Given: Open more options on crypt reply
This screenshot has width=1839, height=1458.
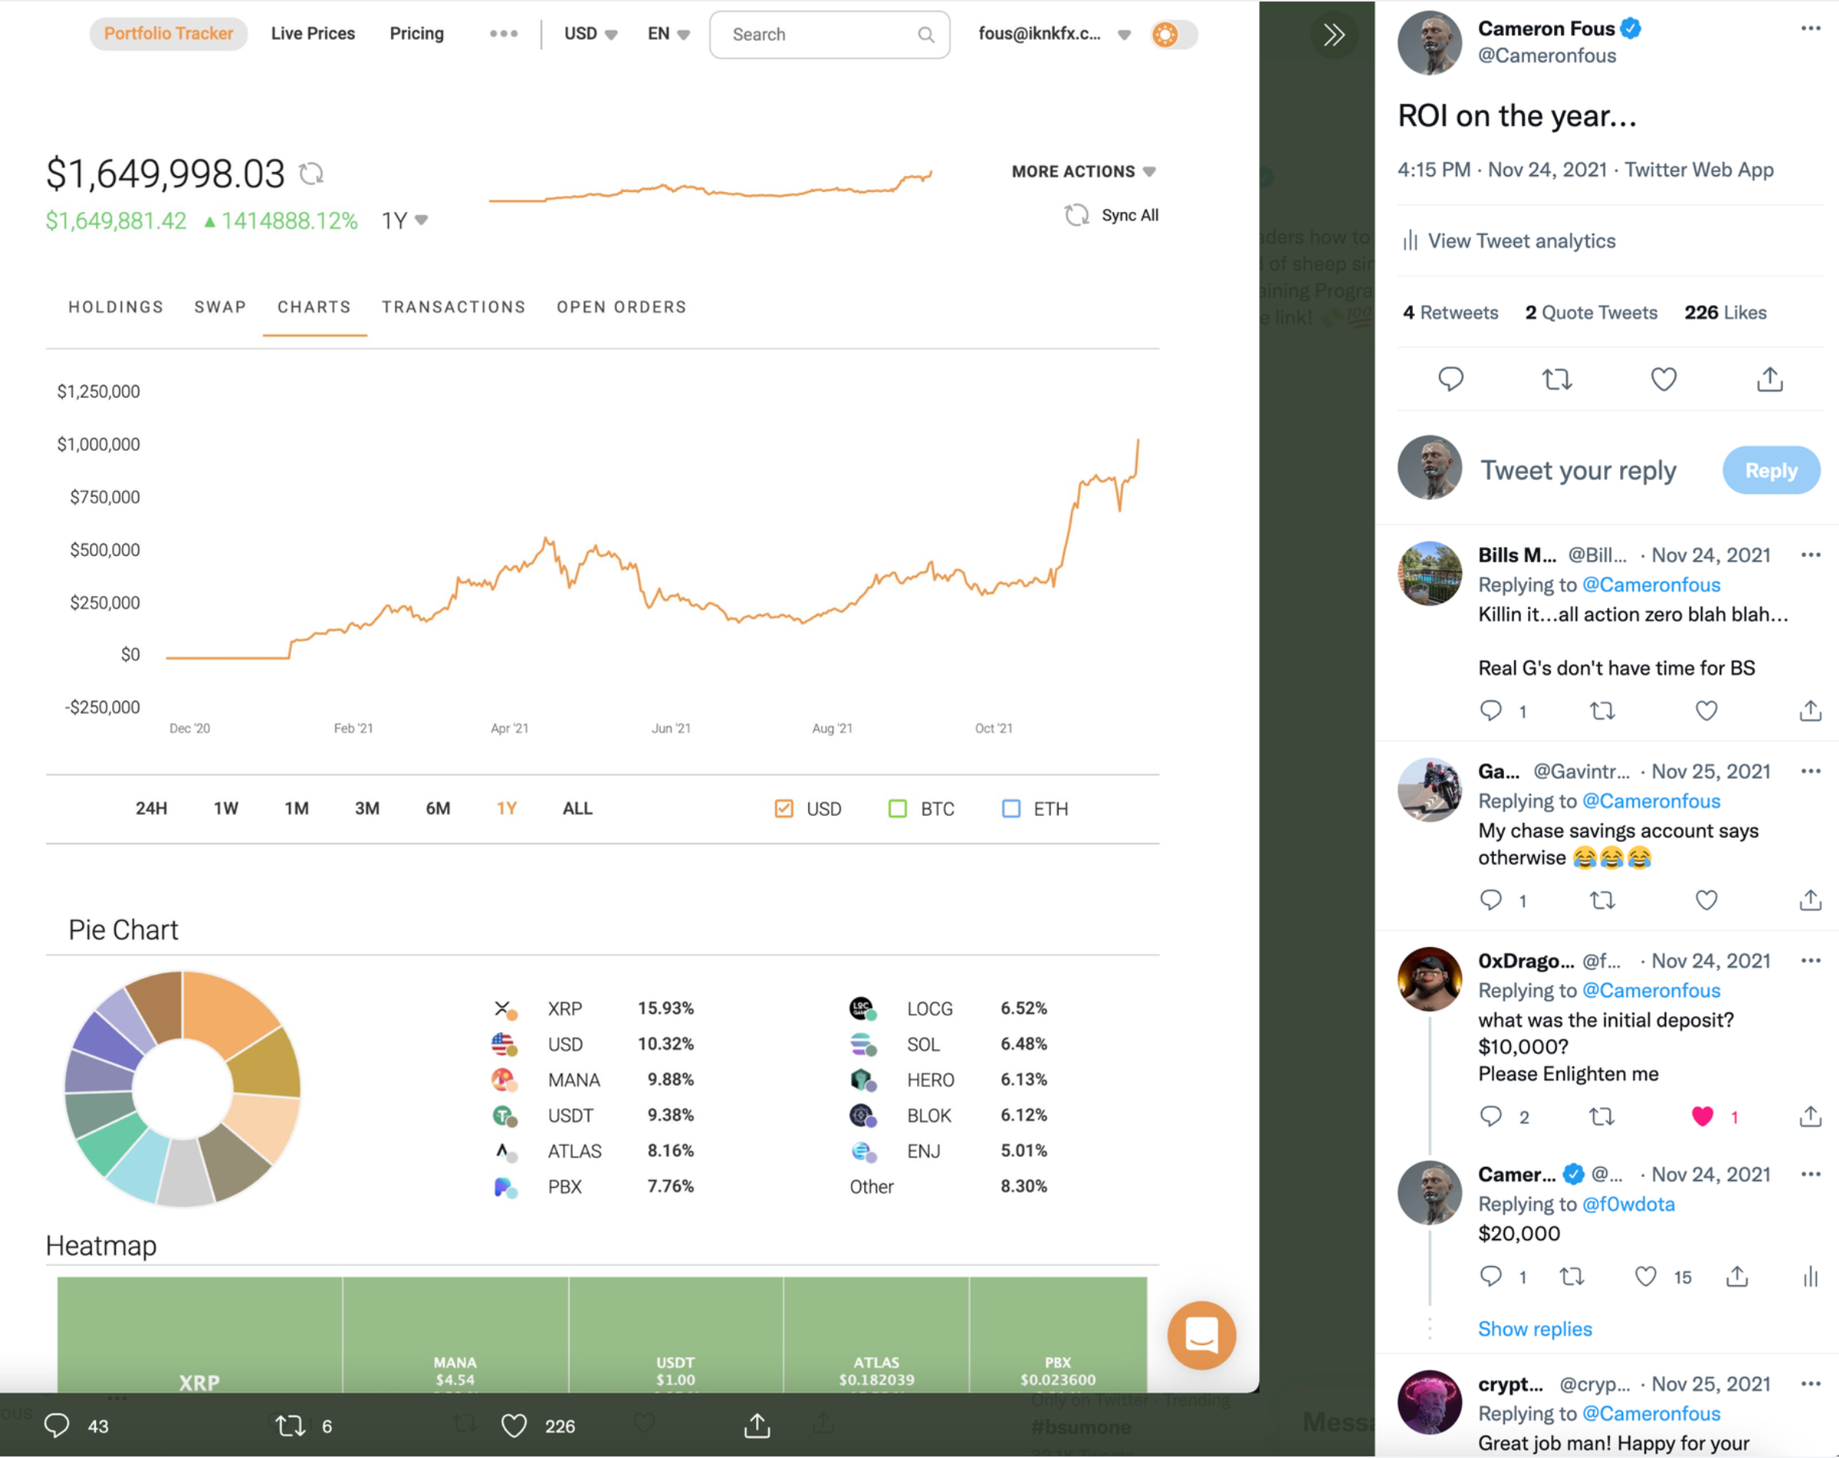Looking at the screenshot, I should tap(1810, 1383).
